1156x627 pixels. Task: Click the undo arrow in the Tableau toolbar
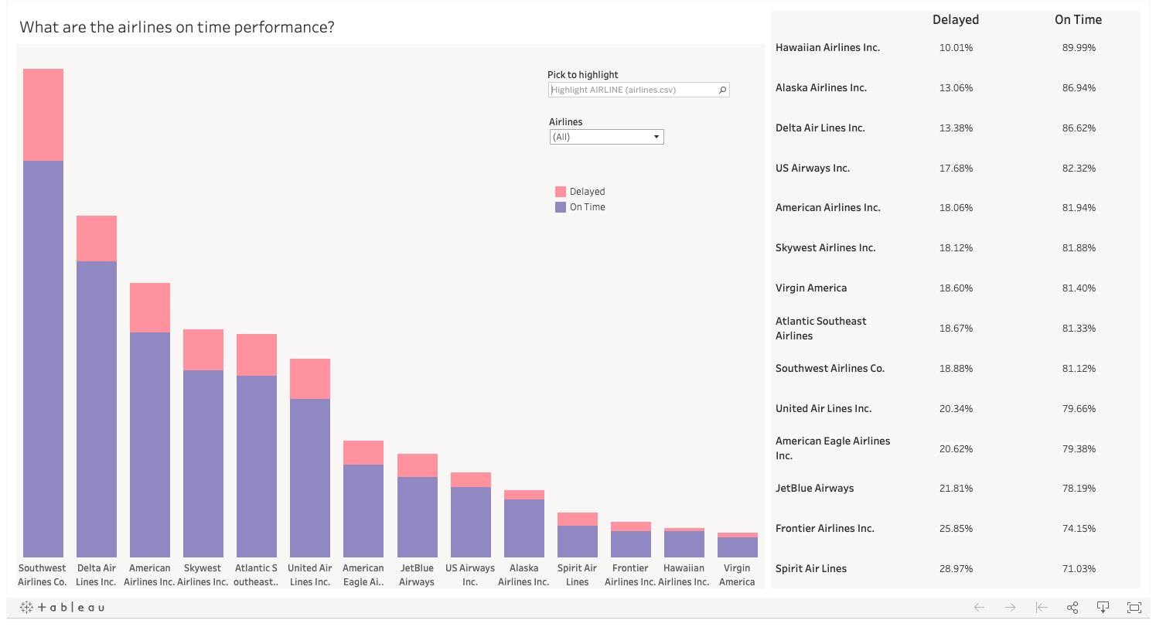979,608
